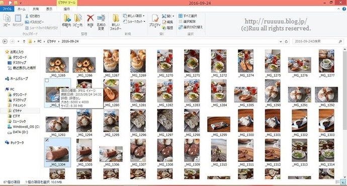
Task: Click the Pictures breadcrumb segment
Action: (51, 41)
